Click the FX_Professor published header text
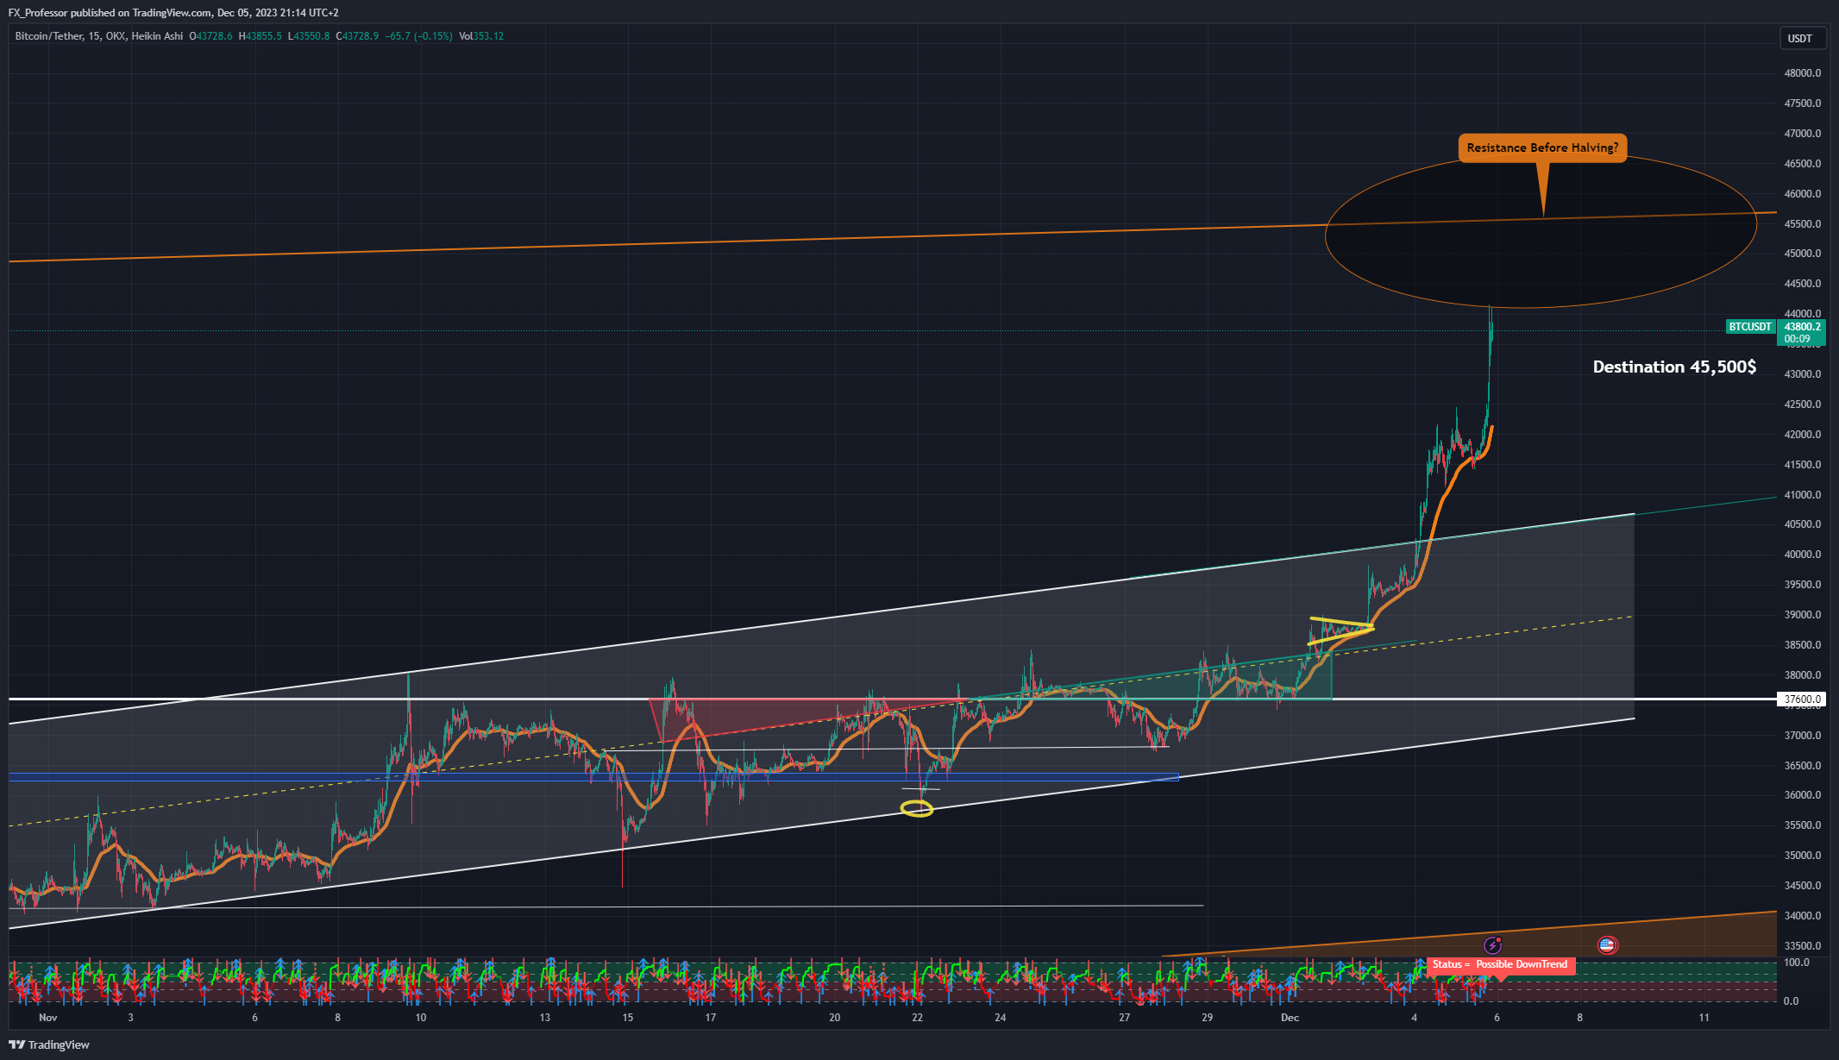The height and width of the screenshot is (1060, 1839). point(173,13)
